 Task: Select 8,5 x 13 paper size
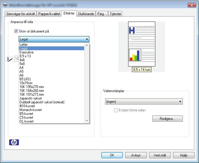[52, 56]
